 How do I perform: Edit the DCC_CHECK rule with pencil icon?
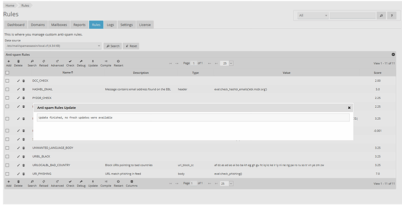pos(18,81)
